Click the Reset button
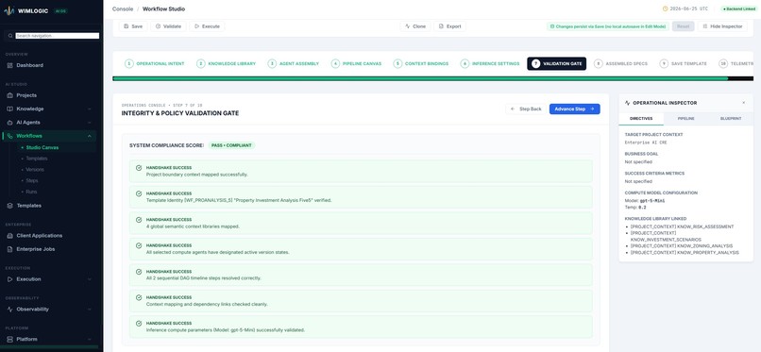The width and height of the screenshot is (761, 352). (683, 26)
